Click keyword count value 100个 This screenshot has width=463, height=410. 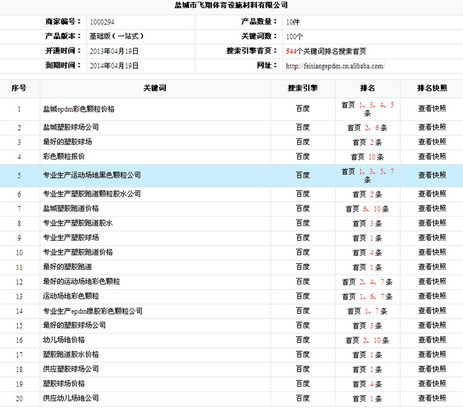tap(294, 36)
